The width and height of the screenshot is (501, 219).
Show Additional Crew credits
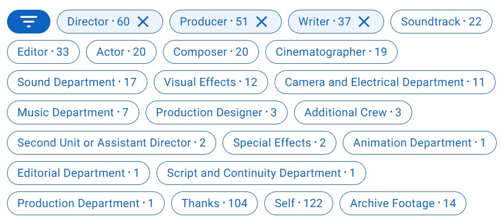pyautogui.click(x=353, y=112)
